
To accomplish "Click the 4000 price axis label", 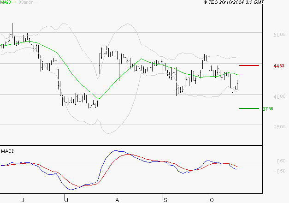I will (x=279, y=96).
